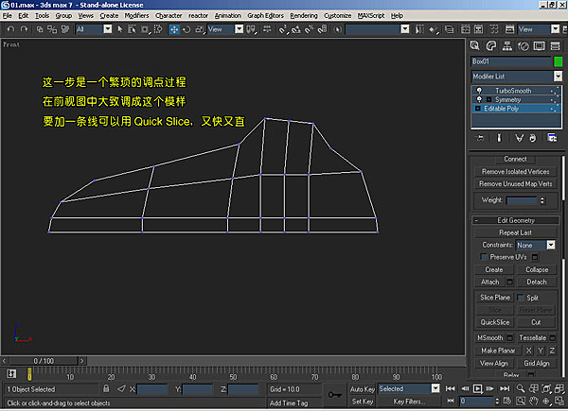Image resolution: width=568 pixels, height=411 pixels.
Task: Click the Set Keys key icon
Action: click(x=335, y=395)
